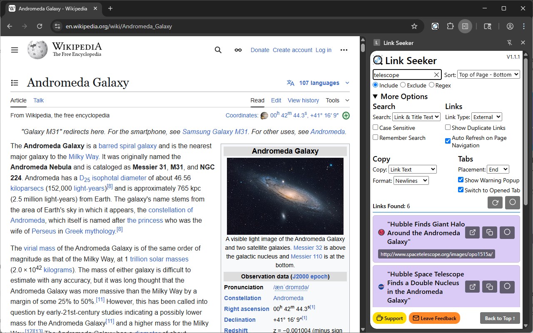533x333 pixels.
Task: Open the Edit tab
Action: pyautogui.click(x=276, y=100)
